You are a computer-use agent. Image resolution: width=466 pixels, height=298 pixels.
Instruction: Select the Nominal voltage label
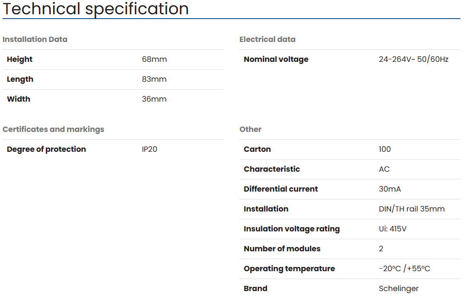click(276, 60)
